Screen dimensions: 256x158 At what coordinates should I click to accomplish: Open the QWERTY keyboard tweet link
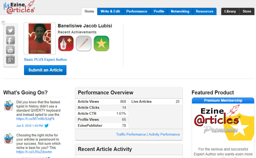pos(36,119)
